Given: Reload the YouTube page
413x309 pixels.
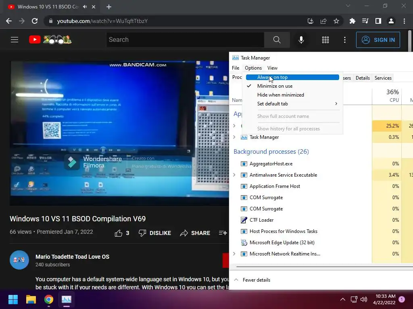Looking at the screenshot, I should (35, 21).
